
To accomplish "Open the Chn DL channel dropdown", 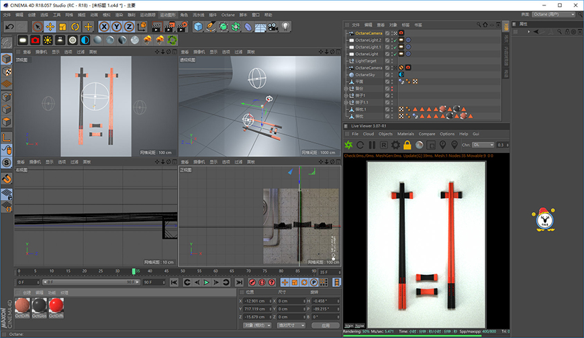I will point(483,145).
